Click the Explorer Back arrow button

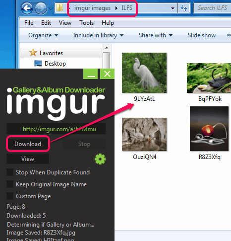point(27,8)
